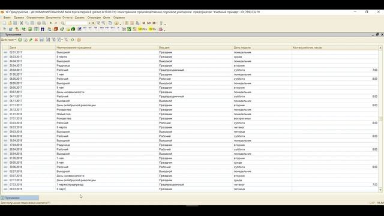The height and width of the screenshot is (216, 384).
Task: Click the Вид дня column header
Action: click(x=196, y=47)
